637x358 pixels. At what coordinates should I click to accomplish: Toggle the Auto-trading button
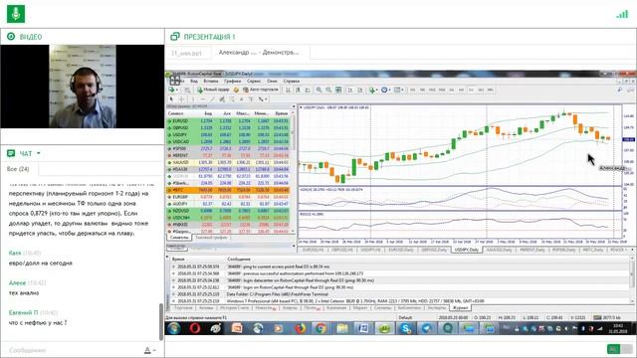coord(261,89)
